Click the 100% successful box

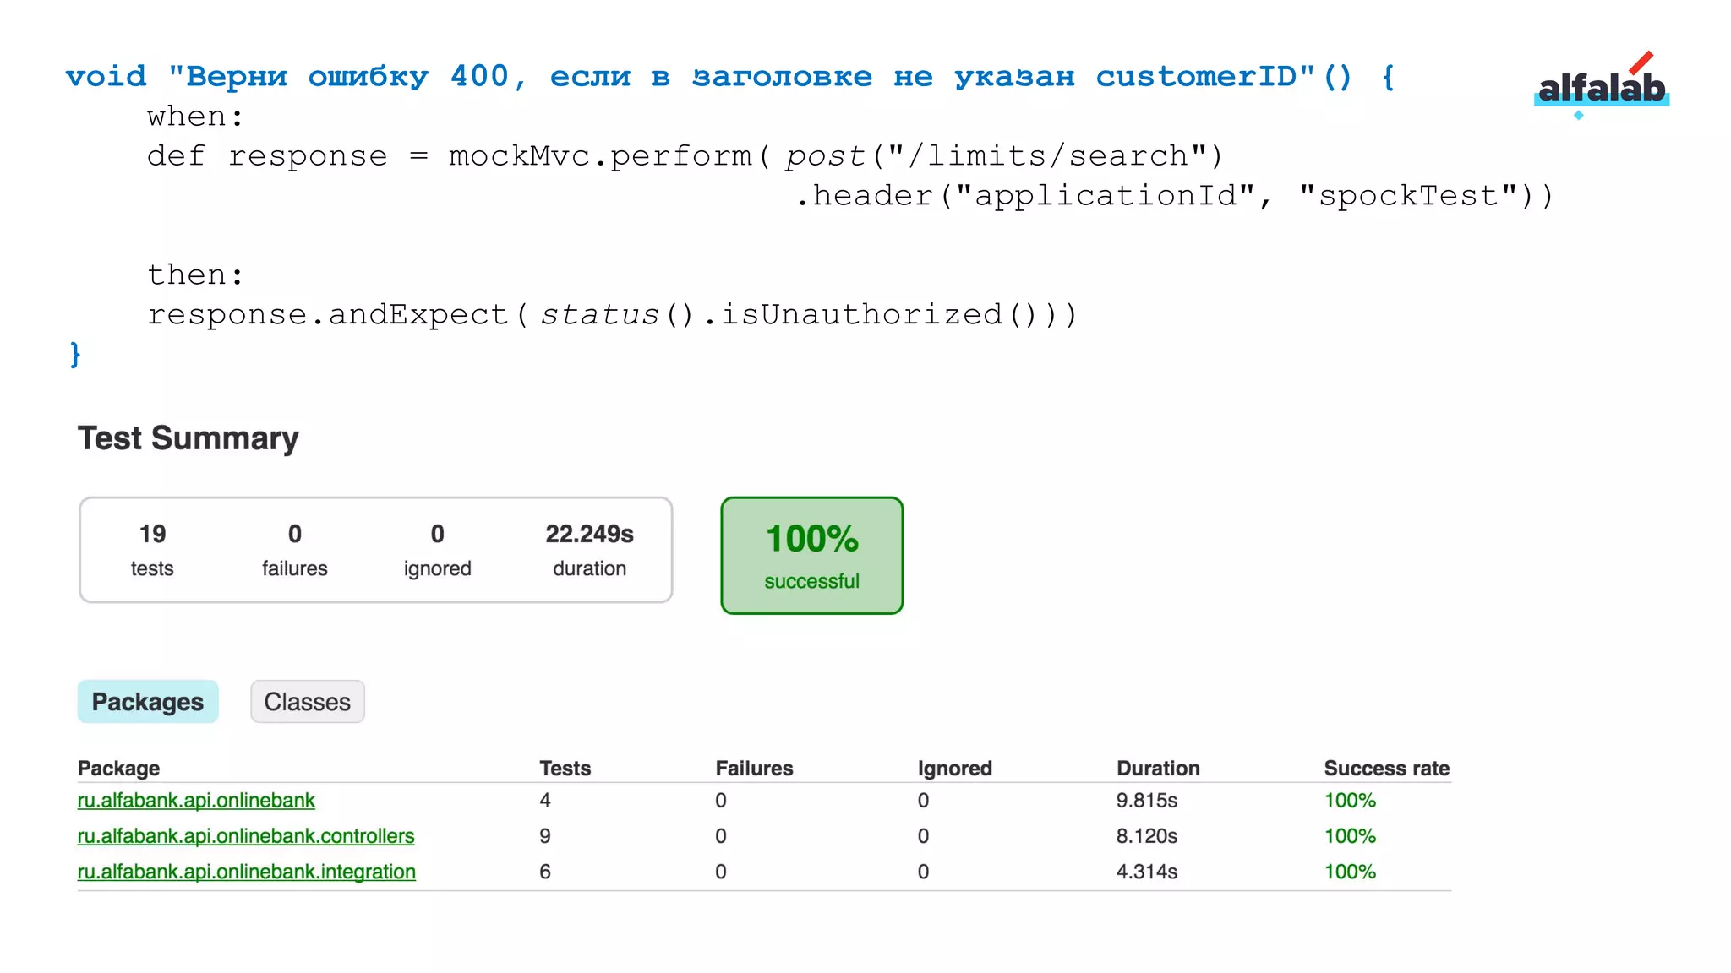(x=812, y=555)
